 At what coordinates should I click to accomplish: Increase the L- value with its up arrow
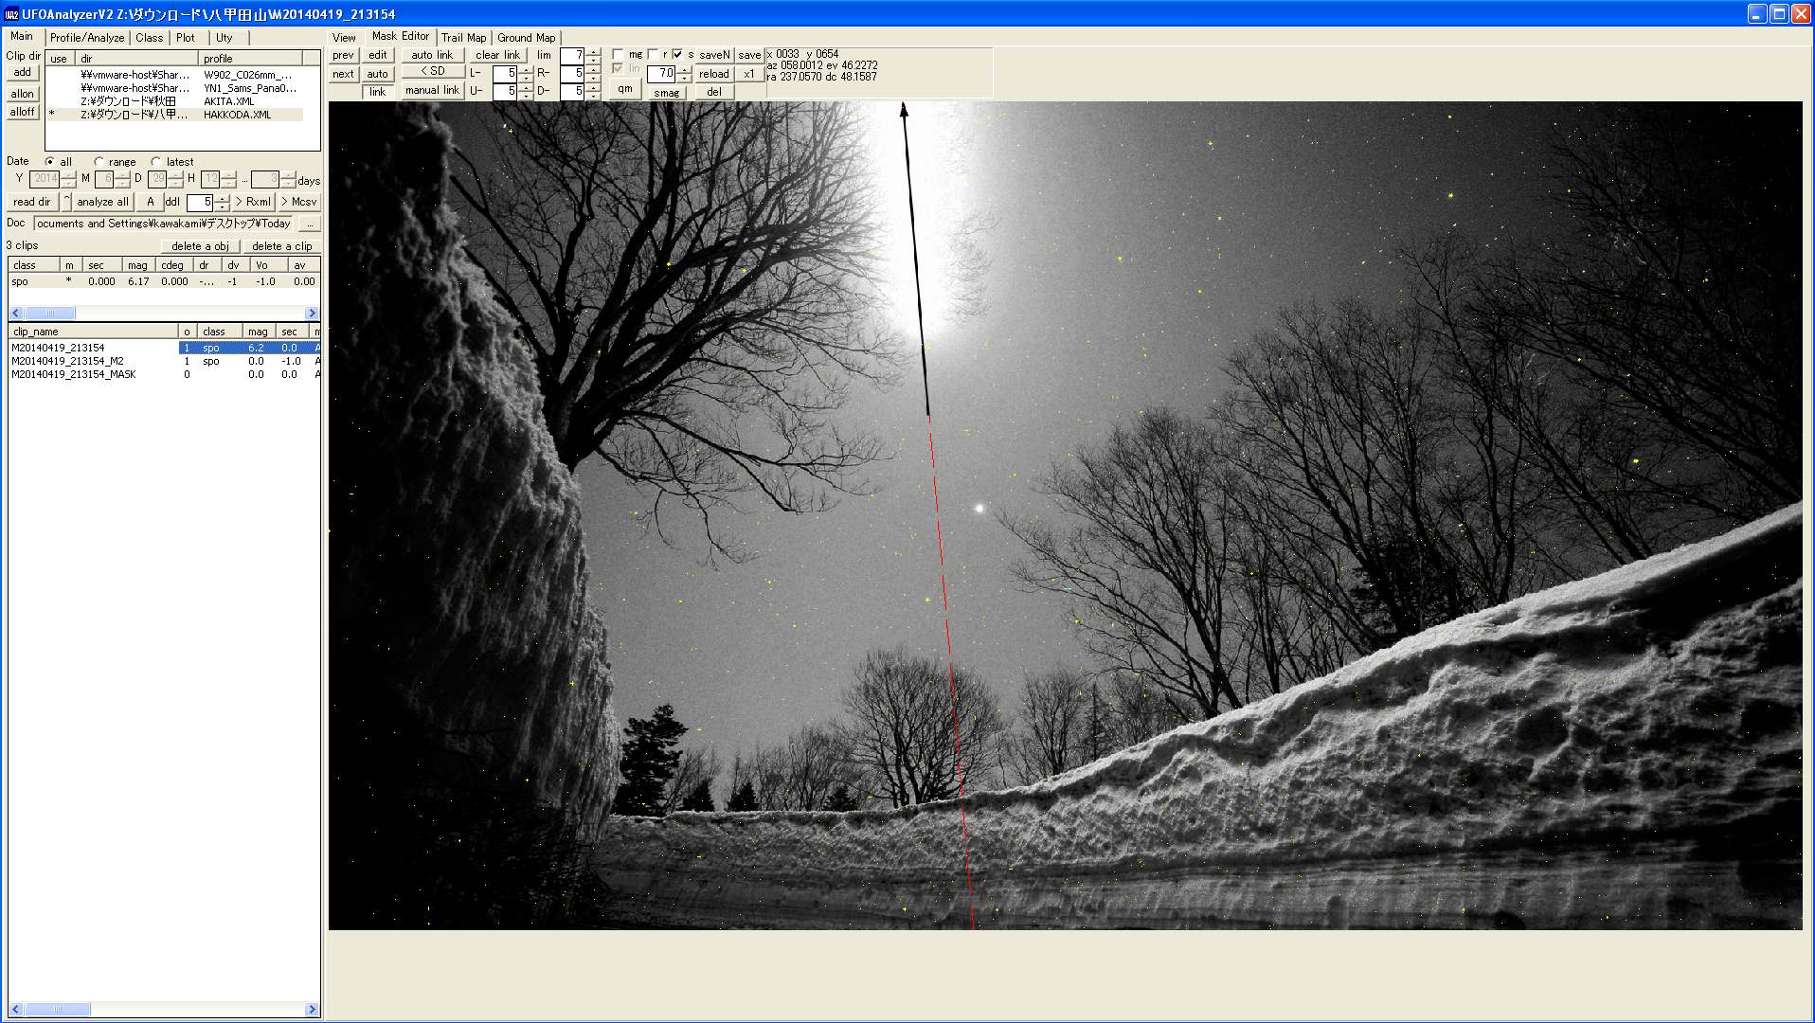point(526,69)
